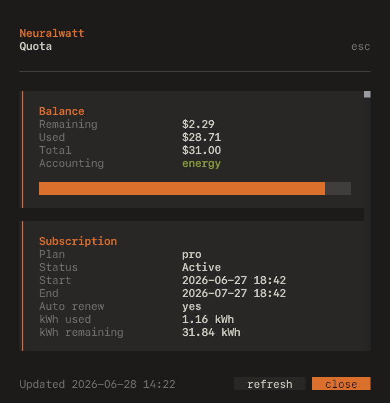The image size is (390, 403).
Task: Click the kWh remaining label
Action: 81,333
